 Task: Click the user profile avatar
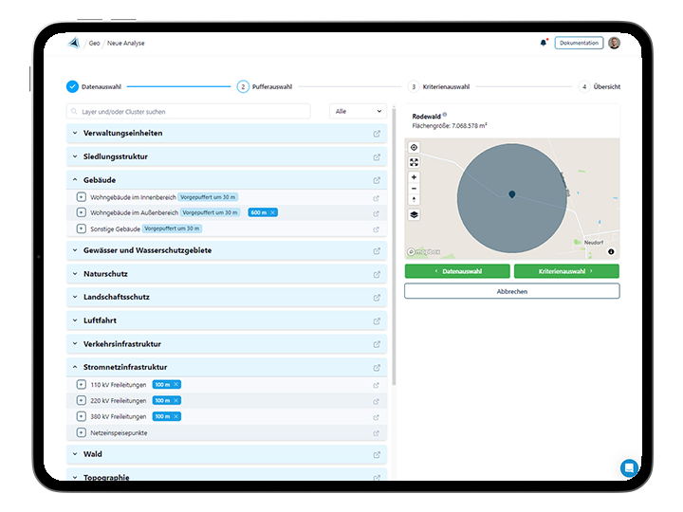[614, 43]
